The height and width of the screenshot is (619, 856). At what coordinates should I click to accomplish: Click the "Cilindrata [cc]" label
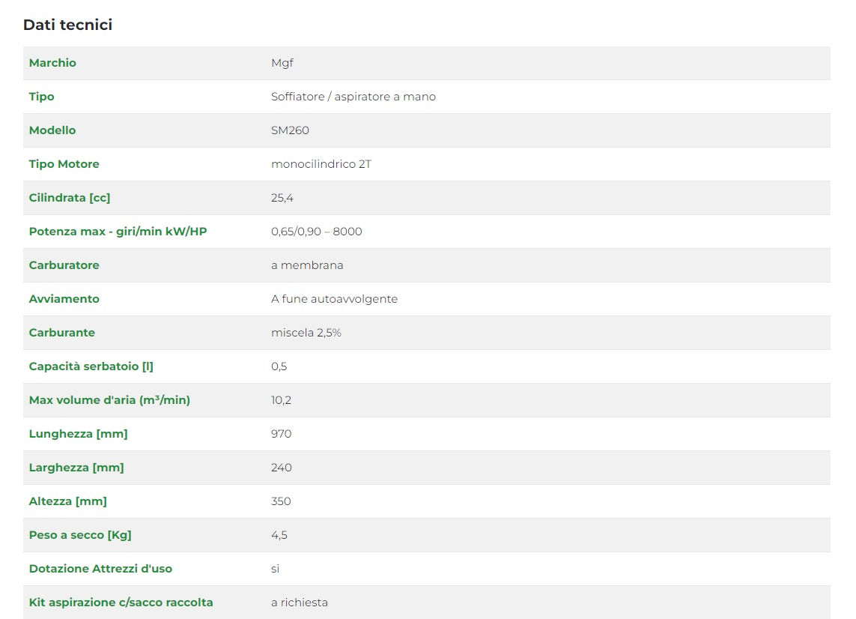[70, 198]
